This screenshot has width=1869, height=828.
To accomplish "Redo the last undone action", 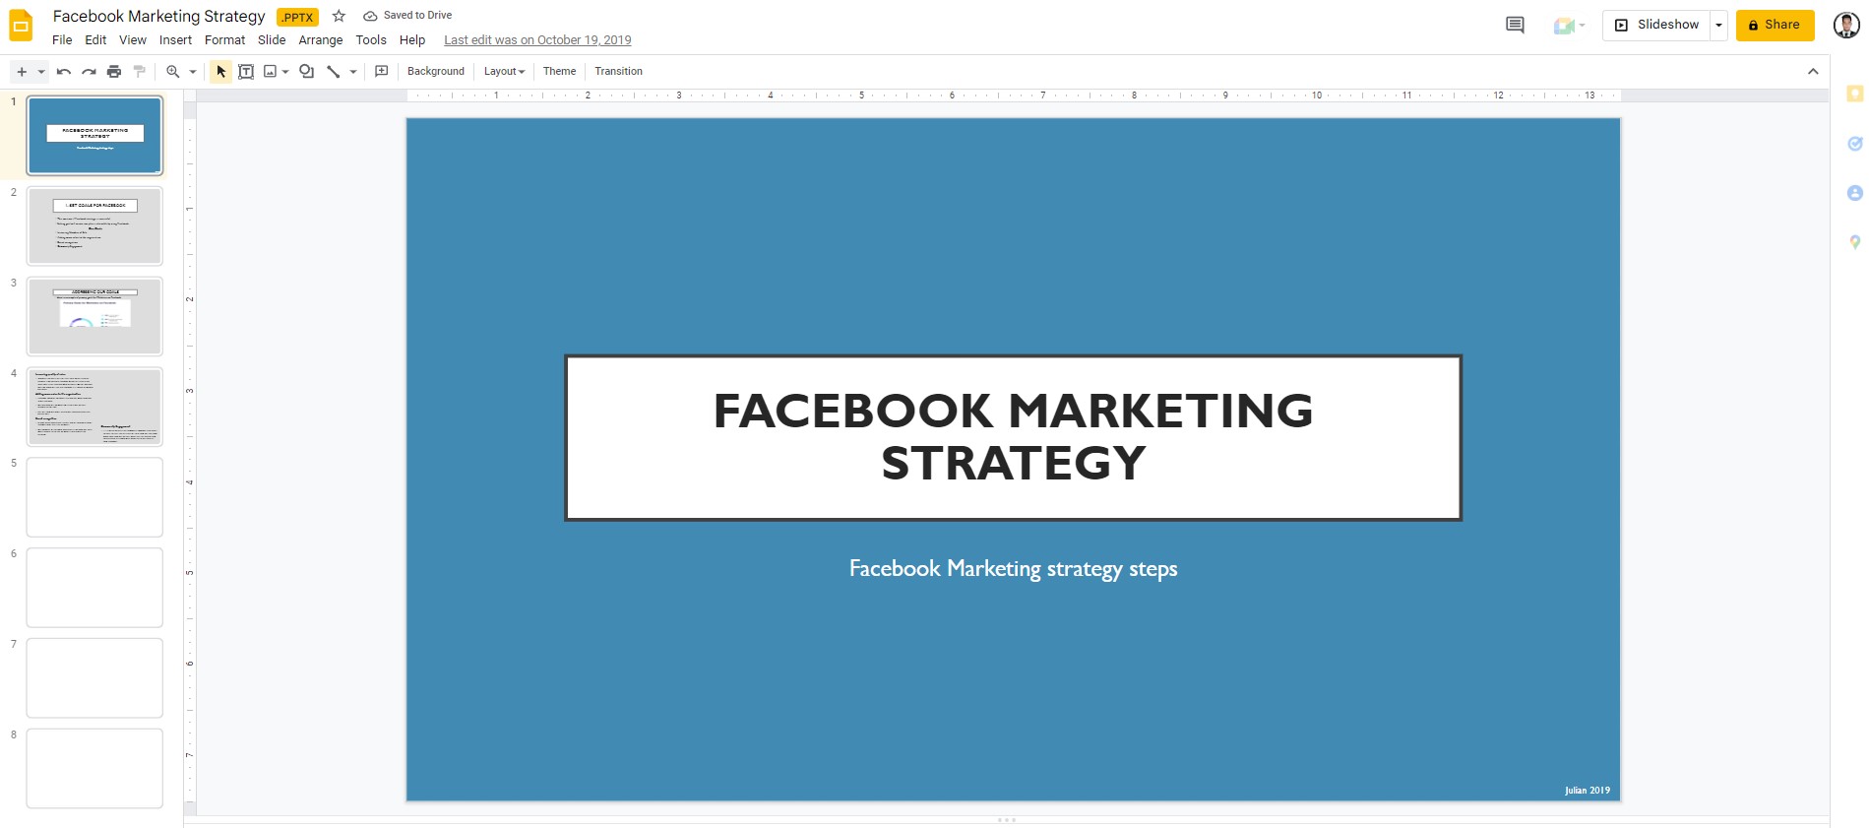I will [x=89, y=72].
